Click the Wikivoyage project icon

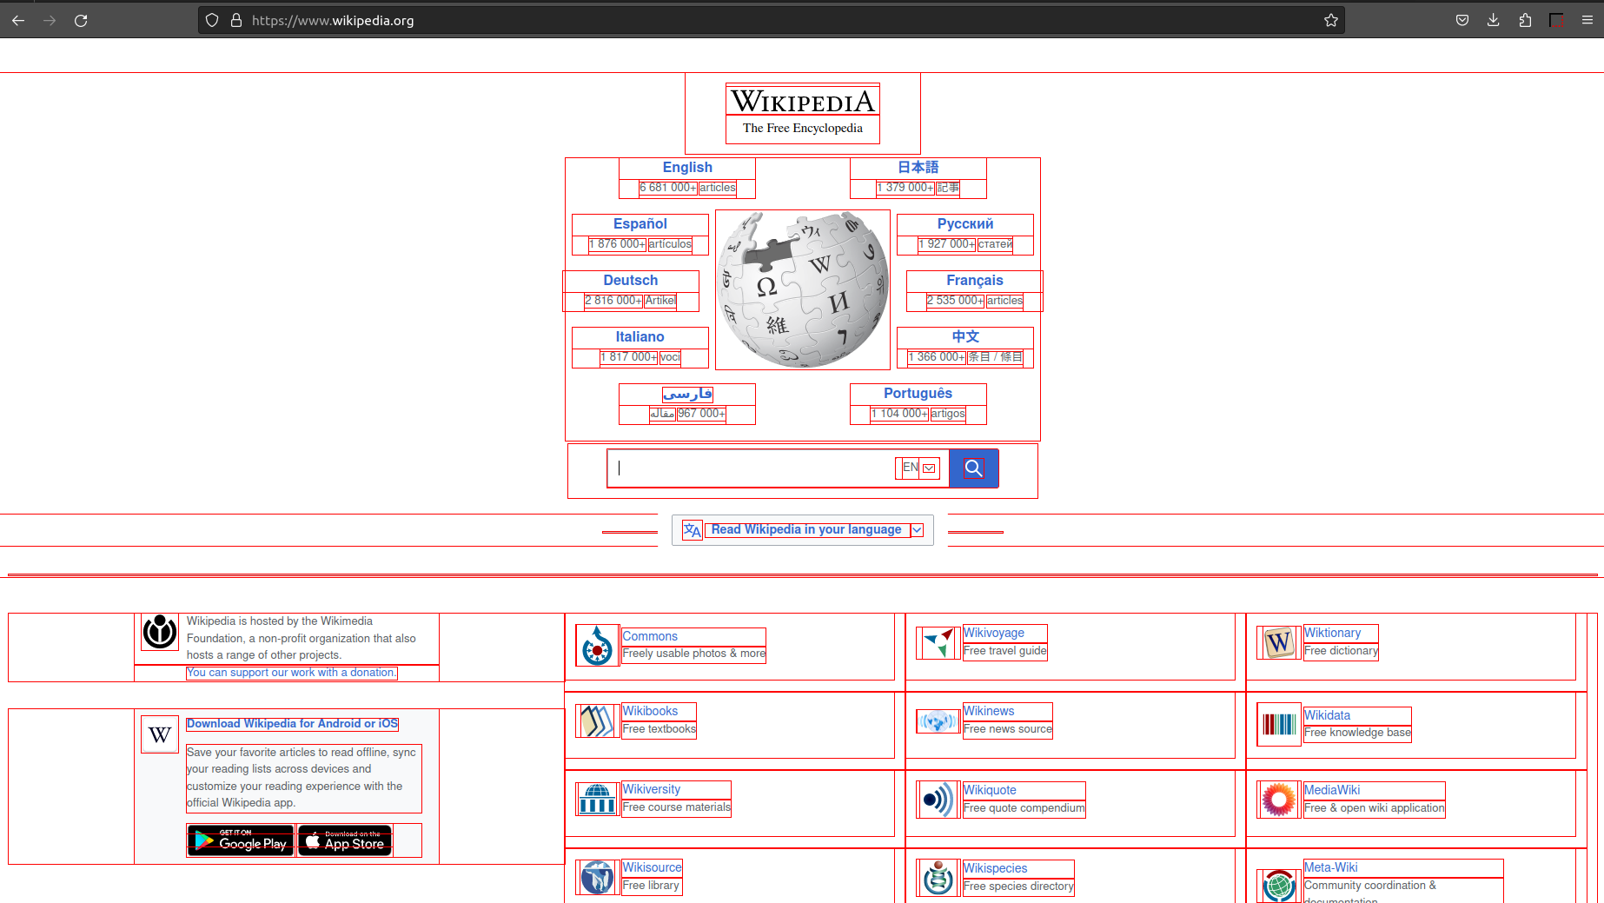pyautogui.click(x=938, y=643)
